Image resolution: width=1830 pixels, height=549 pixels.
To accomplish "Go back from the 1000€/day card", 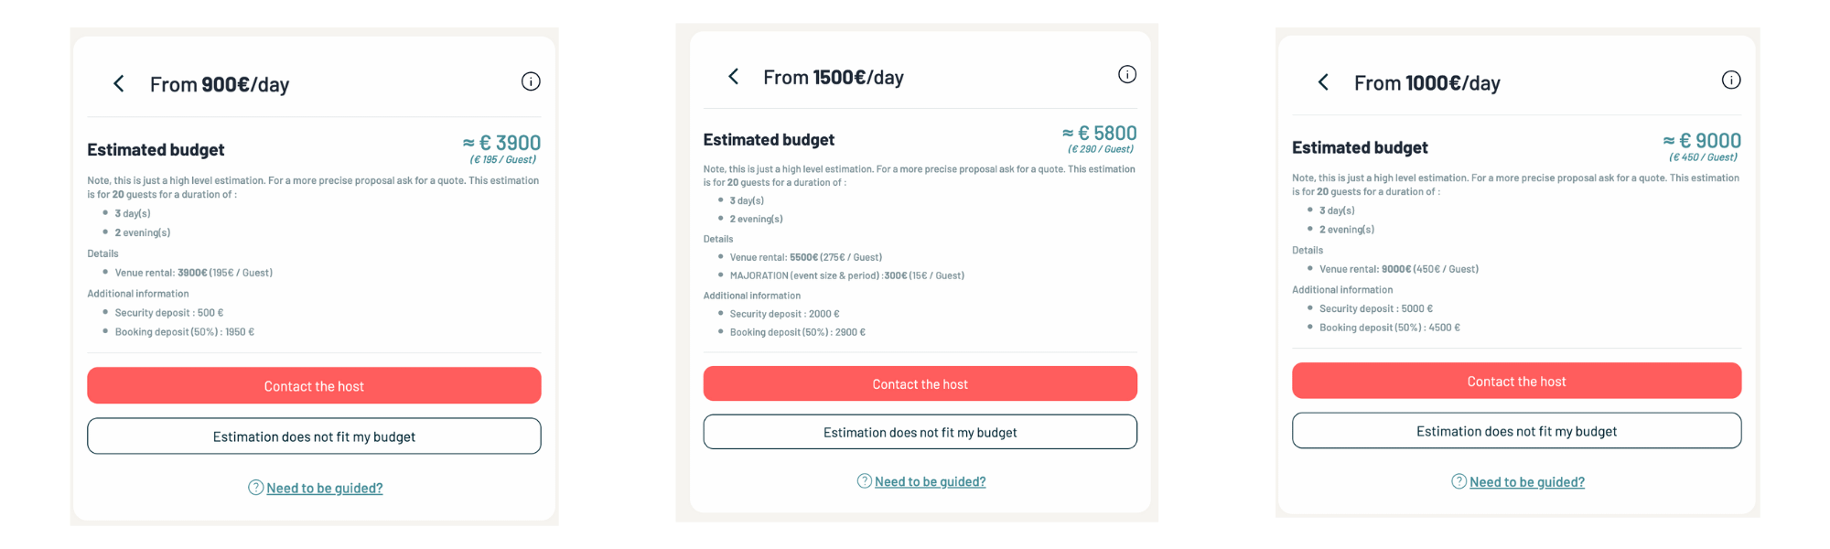I will tap(1323, 82).
